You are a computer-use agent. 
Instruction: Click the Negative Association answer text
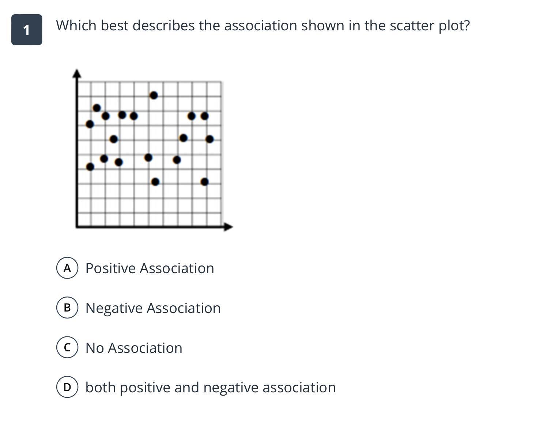[153, 308]
